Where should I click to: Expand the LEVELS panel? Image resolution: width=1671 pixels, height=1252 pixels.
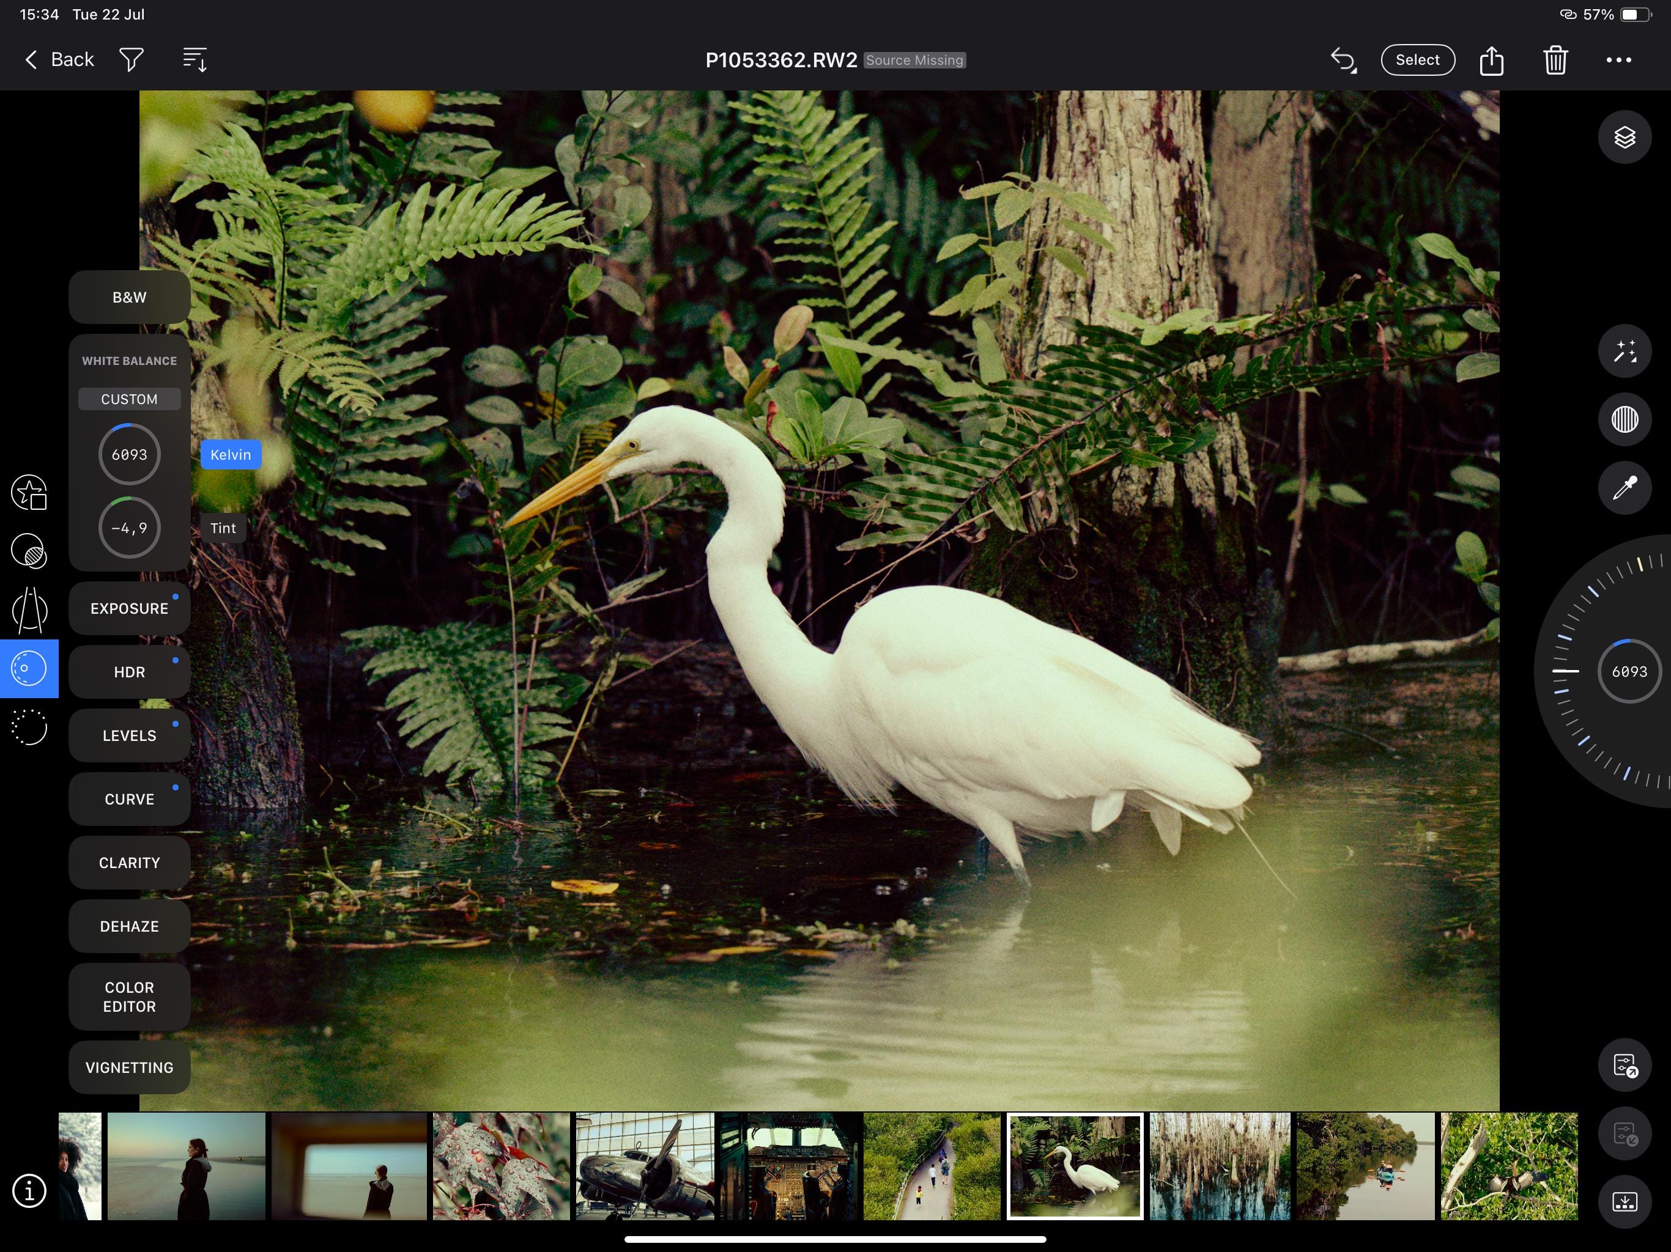click(x=129, y=735)
